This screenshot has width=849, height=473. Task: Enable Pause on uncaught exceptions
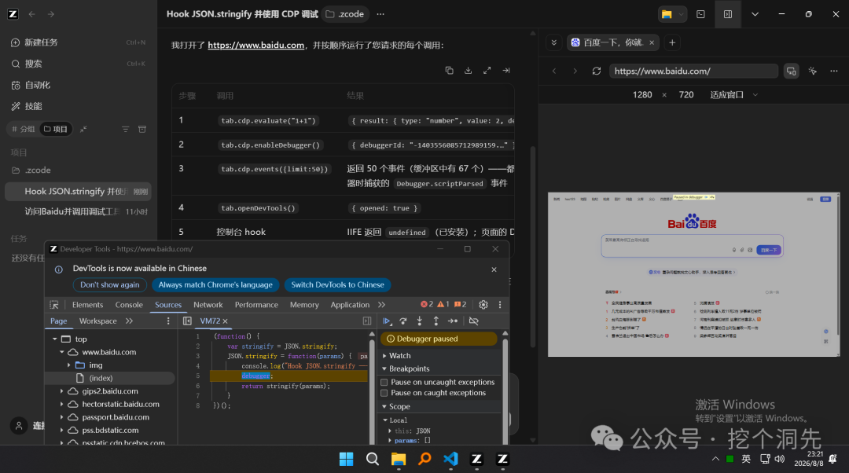click(x=384, y=382)
